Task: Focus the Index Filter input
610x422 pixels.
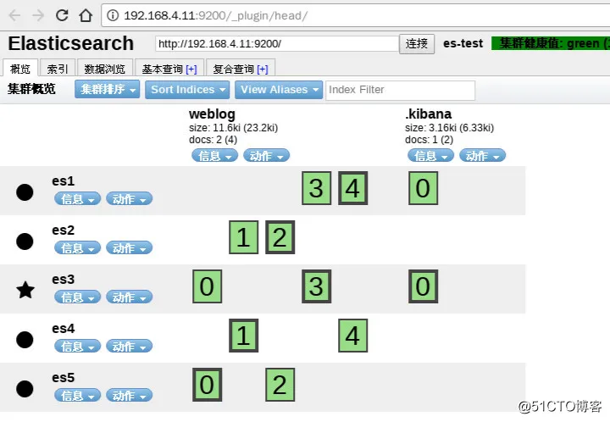Action: coord(400,90)
